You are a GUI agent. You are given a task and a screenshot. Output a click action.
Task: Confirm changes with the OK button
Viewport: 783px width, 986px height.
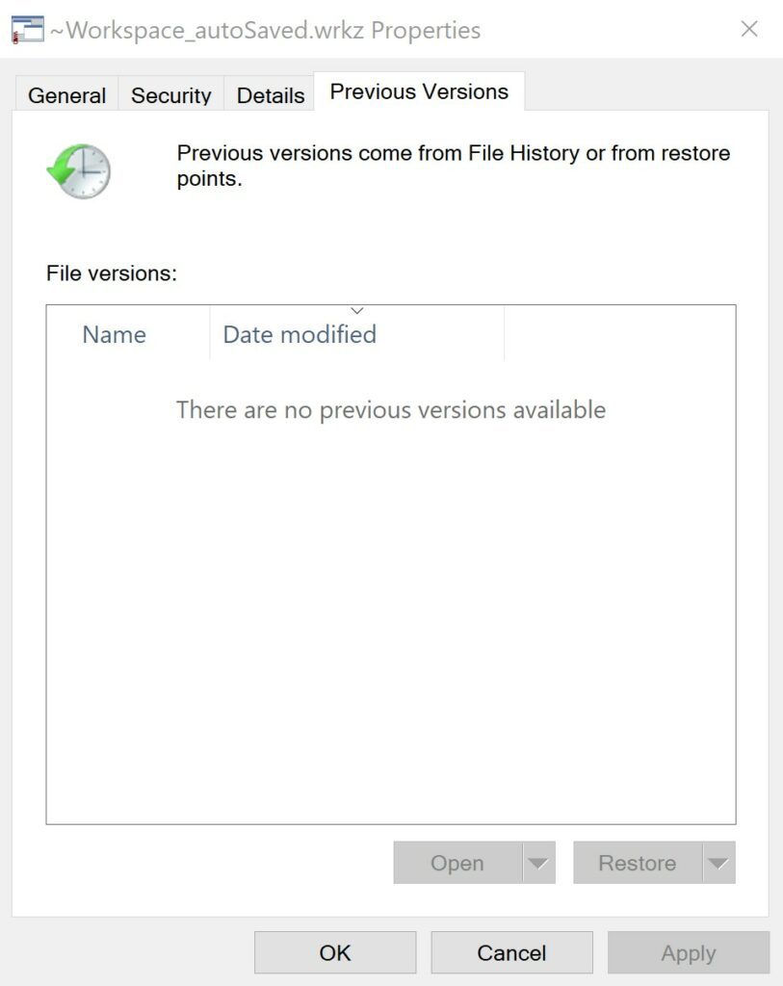(x=334, y=952)
